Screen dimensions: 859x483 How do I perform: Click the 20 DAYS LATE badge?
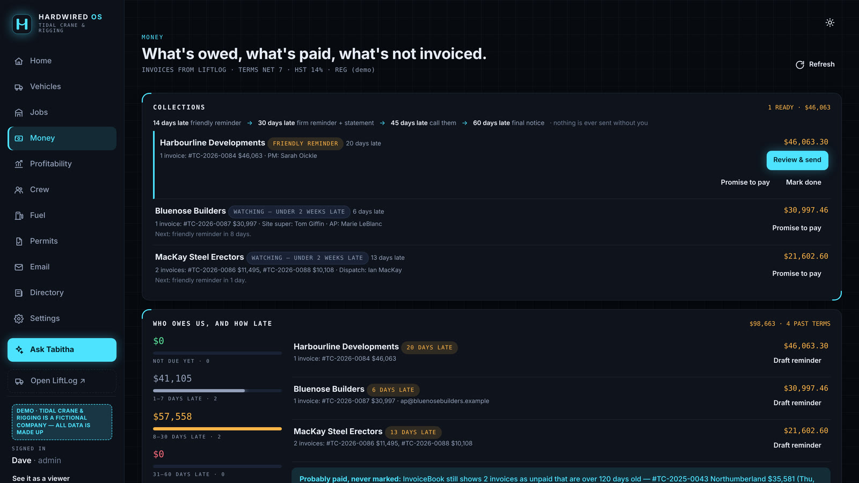(429, 348)
